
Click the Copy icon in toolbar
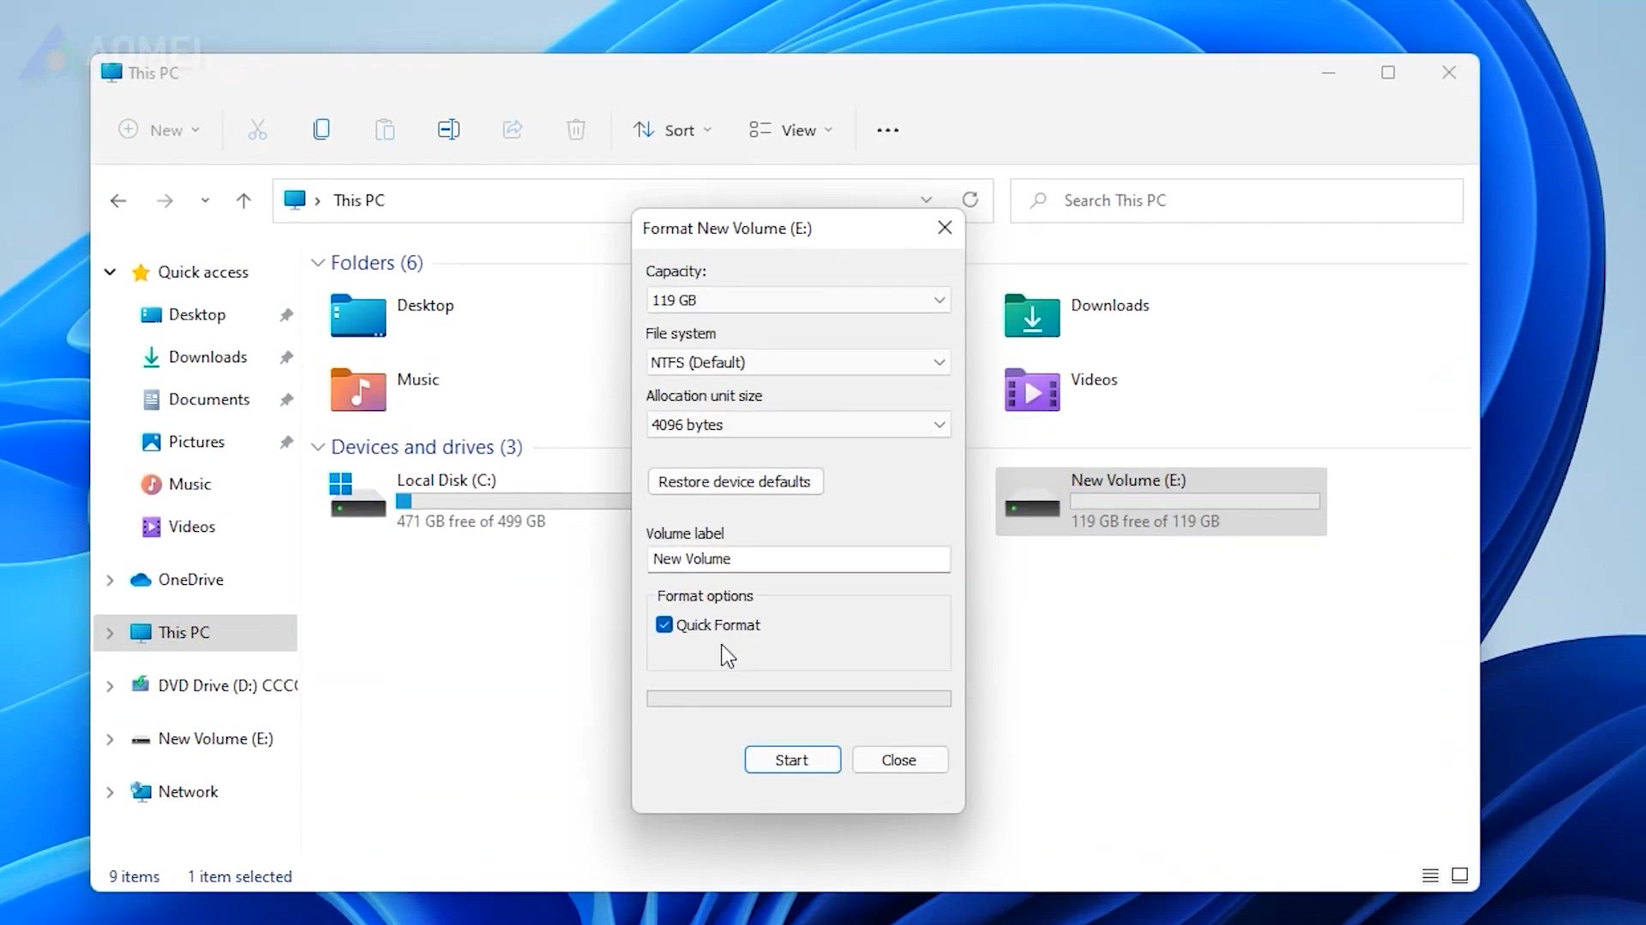tap(321, 129)
